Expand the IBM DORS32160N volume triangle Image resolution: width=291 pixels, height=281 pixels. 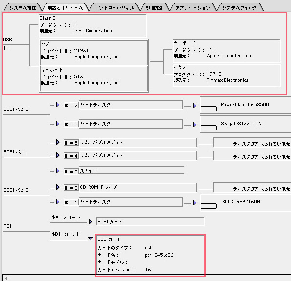pos(195,202)
